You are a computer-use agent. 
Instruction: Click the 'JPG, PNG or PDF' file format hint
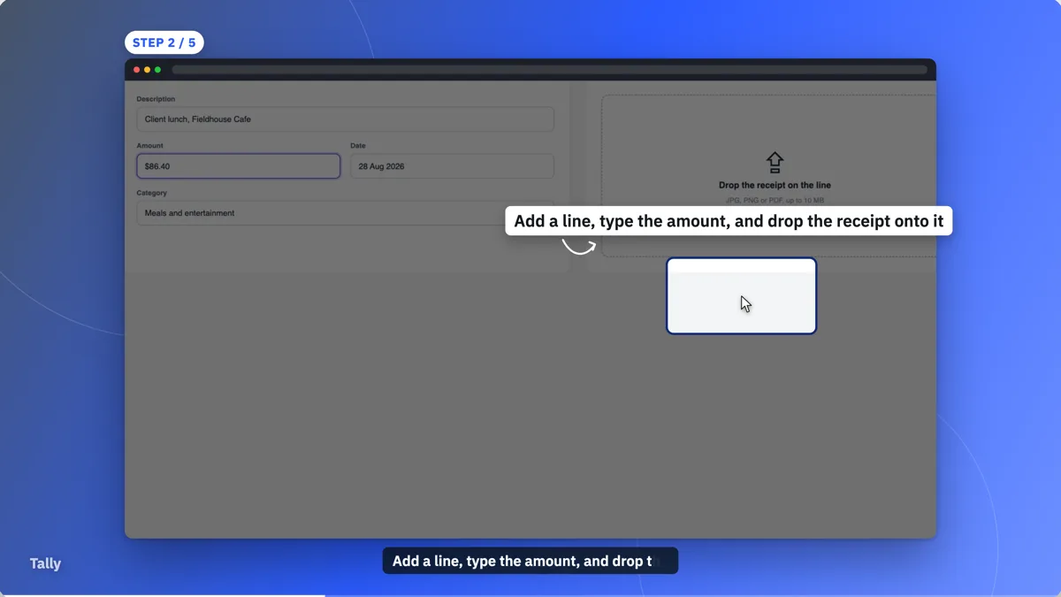pyautogui.click(x=775, y=202)
